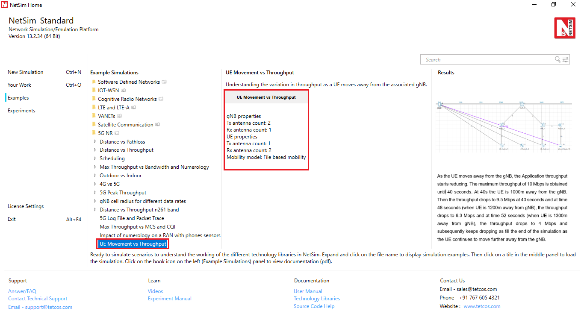Open the LTE and LTE-A folder label
The height and width of the screenshot is (311, 584).
[x=115, y=108]
